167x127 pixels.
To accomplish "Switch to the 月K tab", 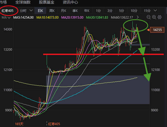I will [x=63, y=11].
